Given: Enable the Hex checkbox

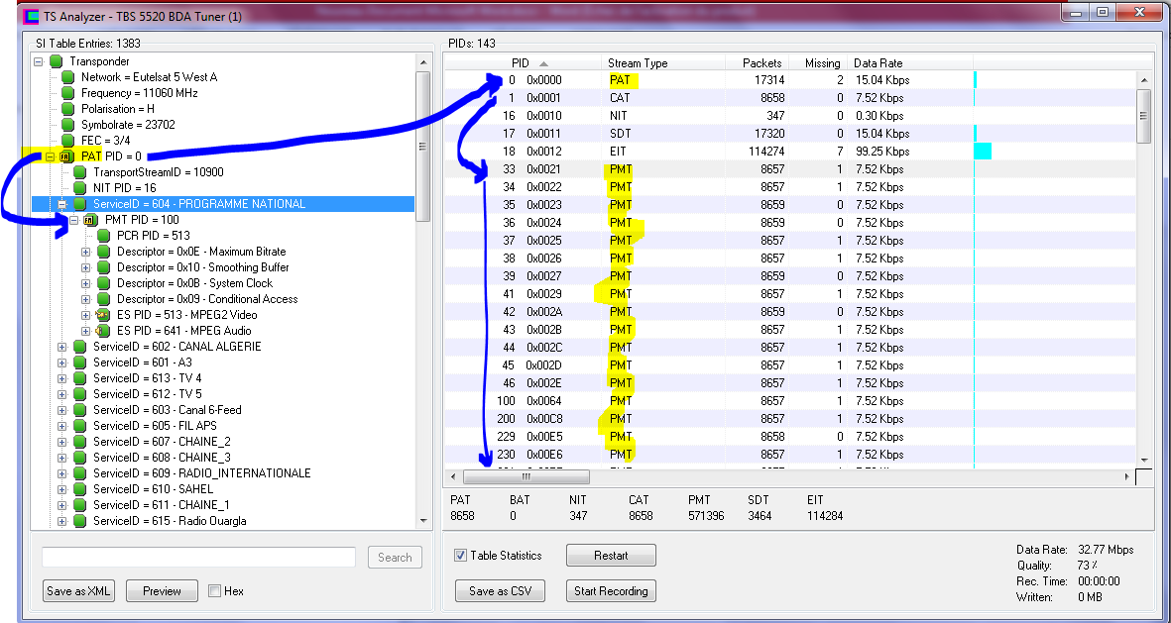Looking at the screenshot, I should pos(215,591).
